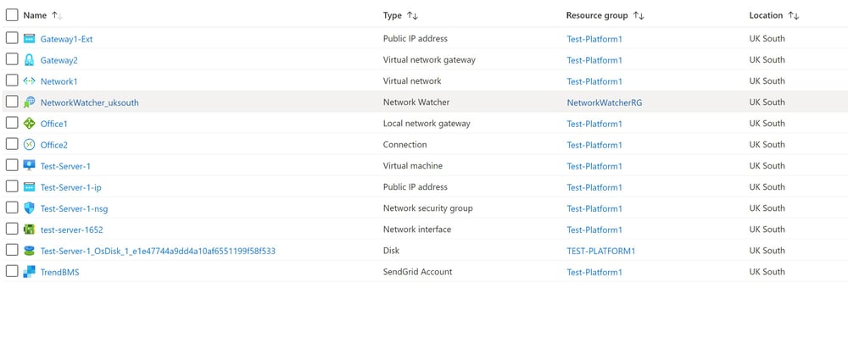Click the "Virtual machine" type cell

412,165
